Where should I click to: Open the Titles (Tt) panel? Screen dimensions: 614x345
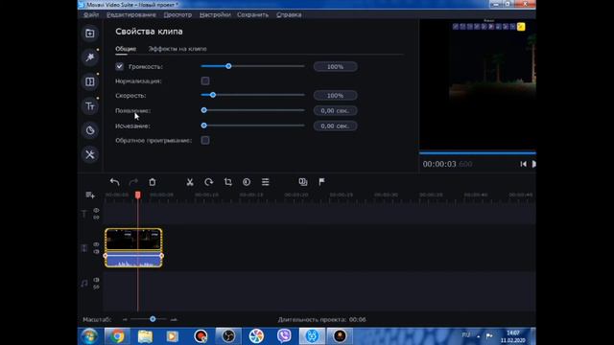[89, 106]
